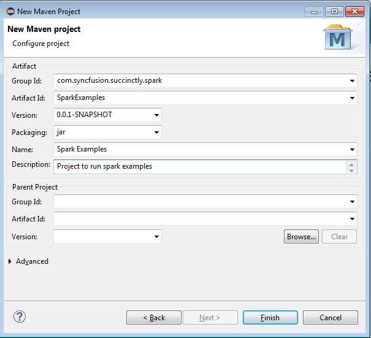Open the Artifact Id dropdown arrow for SparkExamples
371x338 pixels.
[x=352, y=98]
